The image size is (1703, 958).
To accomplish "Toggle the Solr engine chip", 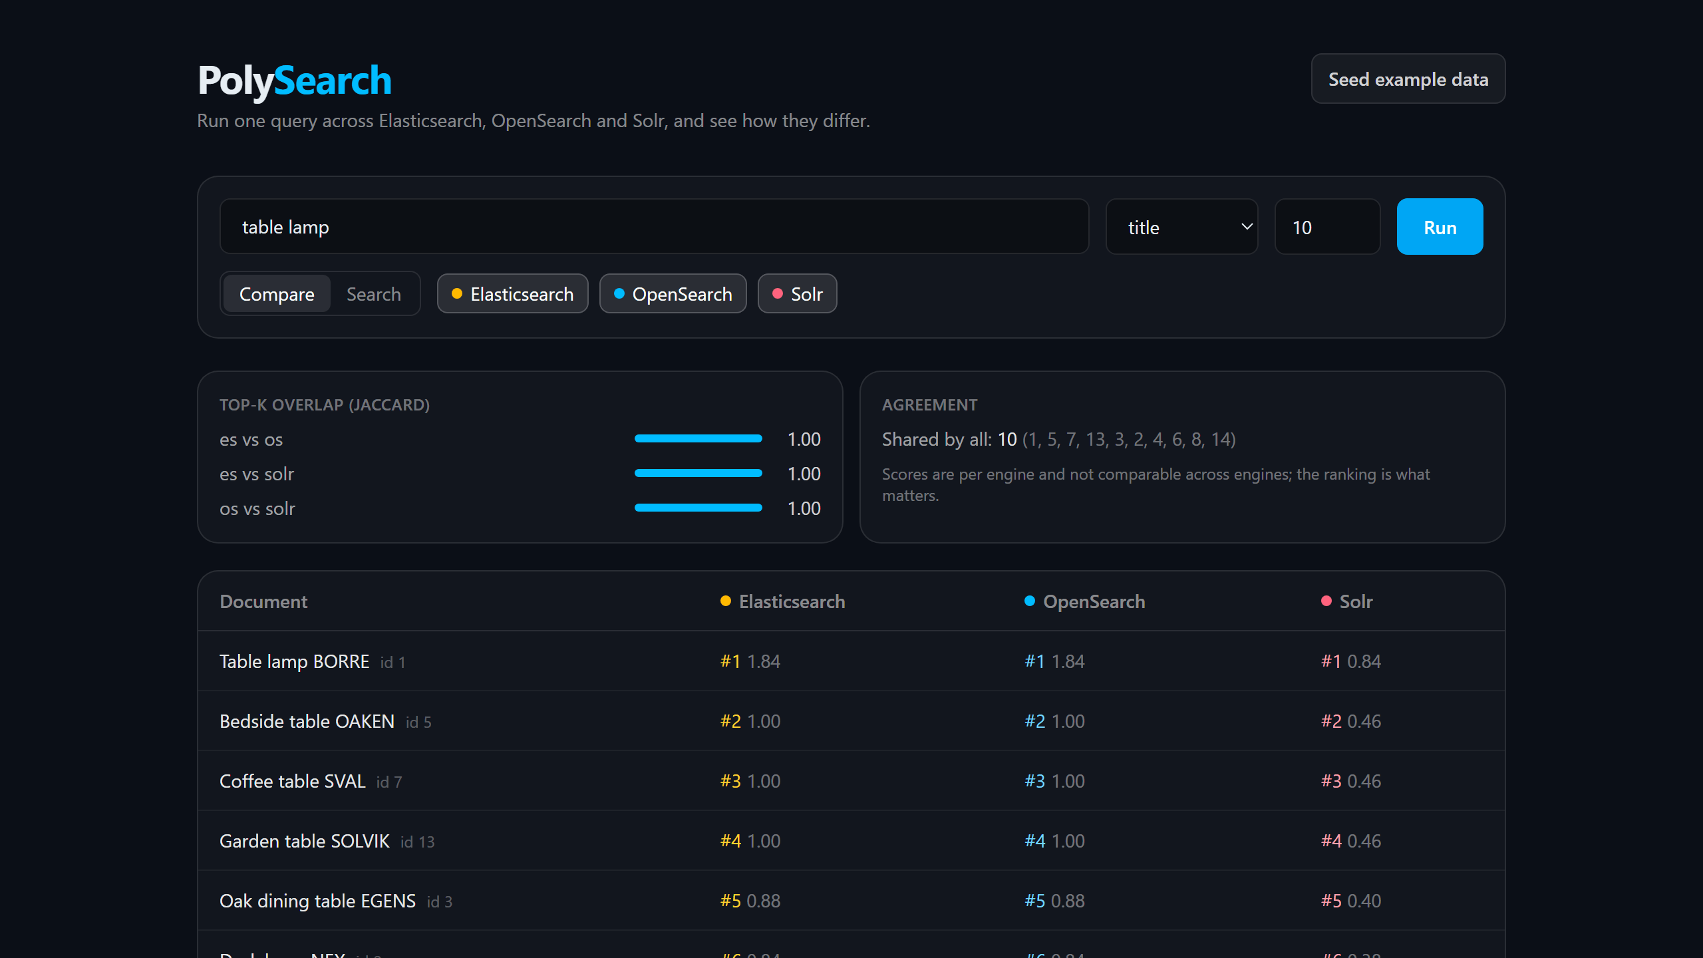I will [x=797, y=294].
